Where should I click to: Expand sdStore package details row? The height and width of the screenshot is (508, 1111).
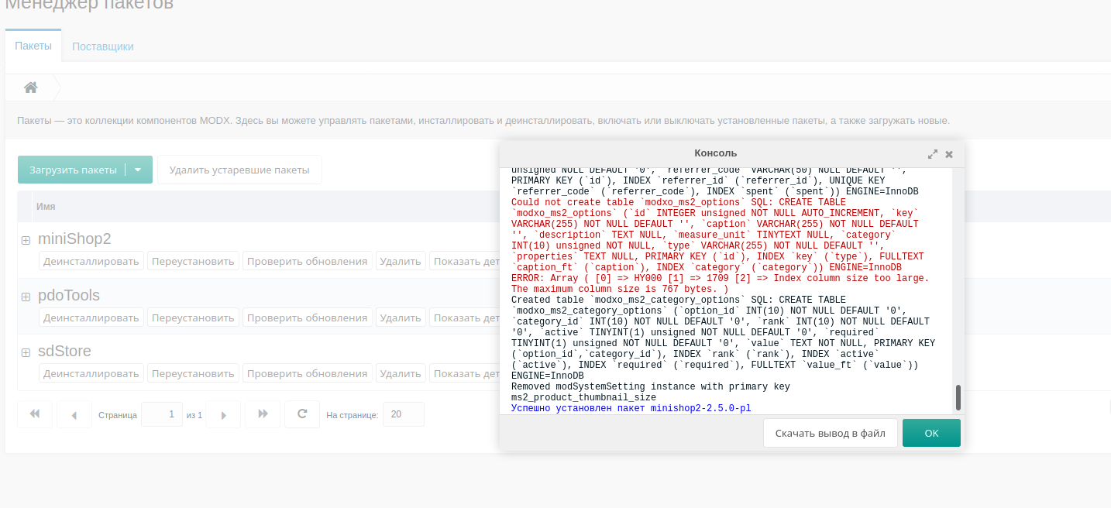point(26,352)
